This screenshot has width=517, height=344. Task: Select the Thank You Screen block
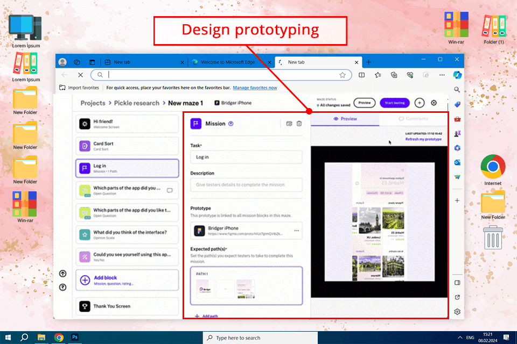(127, 306)
